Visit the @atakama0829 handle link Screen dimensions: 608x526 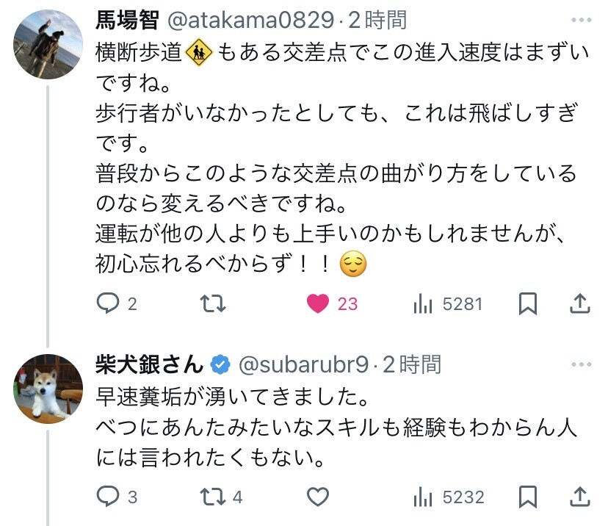[x=250, y=20]
